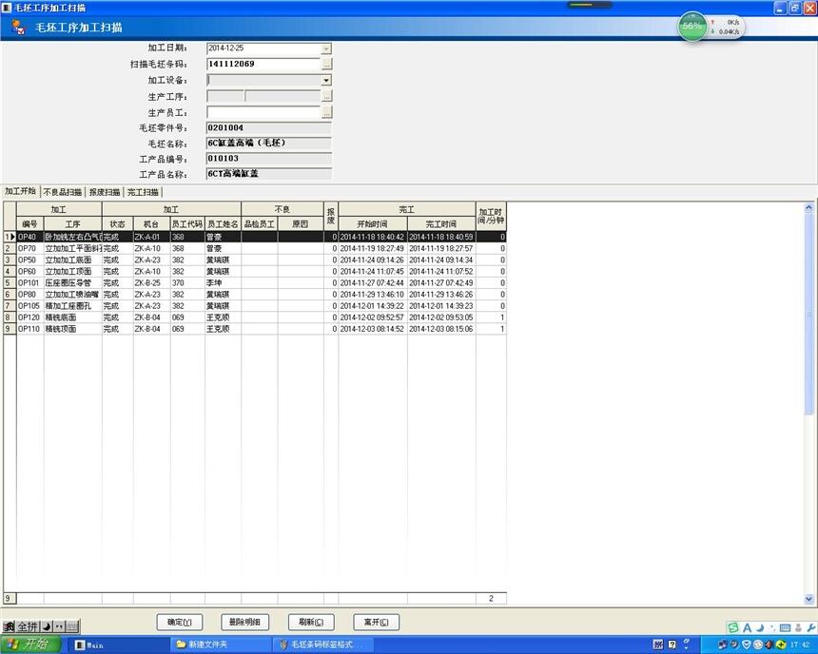Click the moon icon on IME bar

[x=48, y=627]
